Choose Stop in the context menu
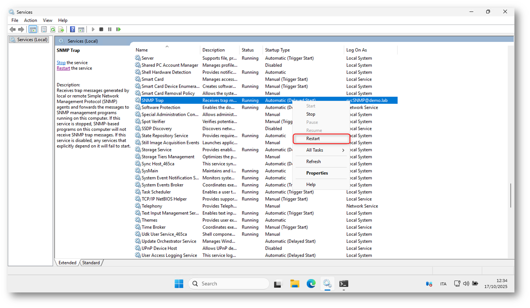The image size is (530, 308). click(311, 114)
